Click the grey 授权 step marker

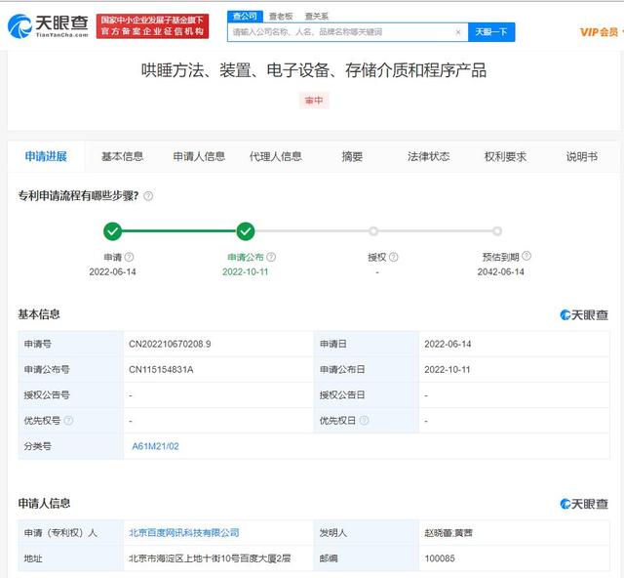coord(373,231)
